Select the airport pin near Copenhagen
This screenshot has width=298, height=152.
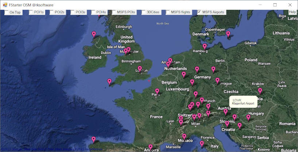click(x=228, y=34)
